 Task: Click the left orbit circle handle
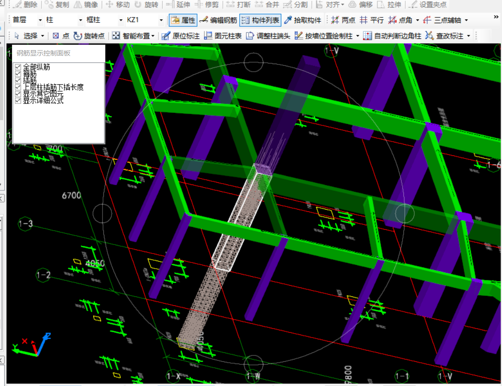(x=102, y=214)
